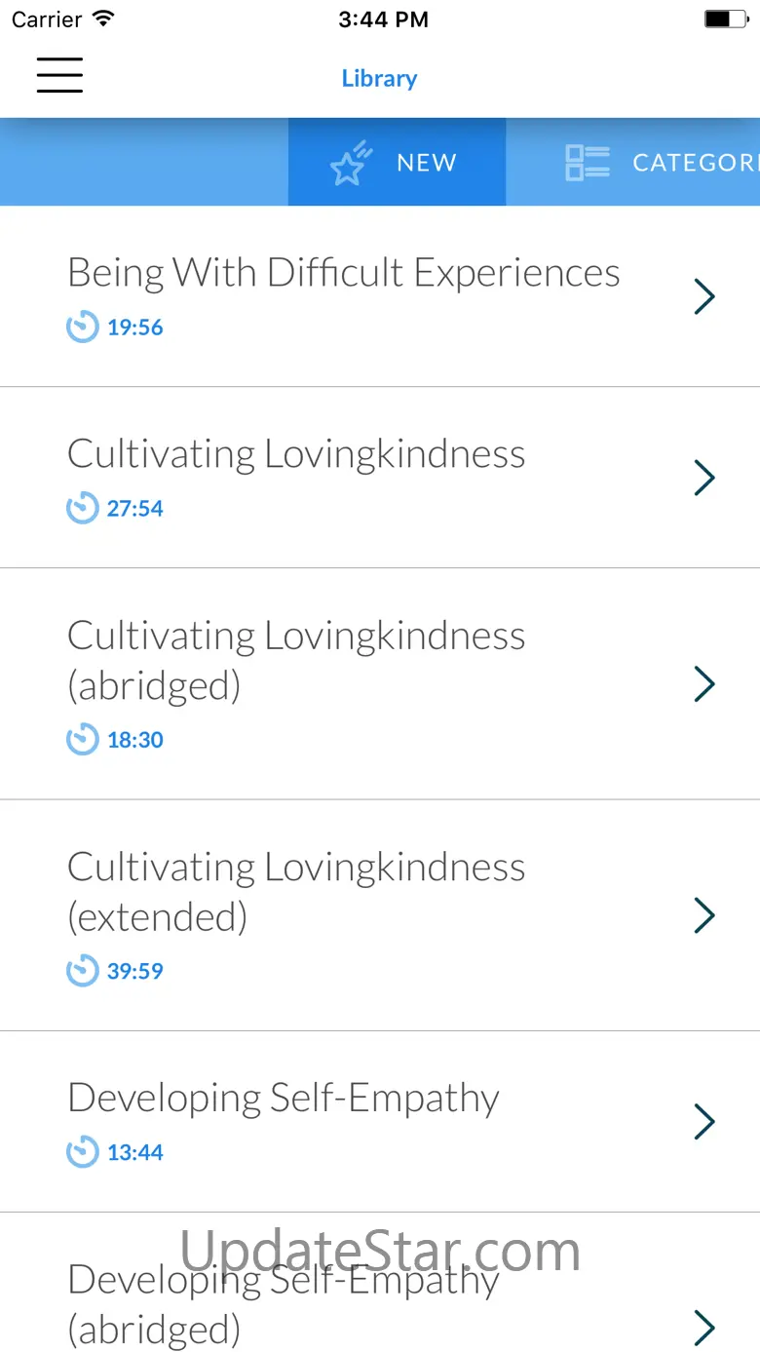Tap the clock icon showing 27:54
The width and height of the screenshot is (760, 1352).
pyautogui.click(x=83, y=508)
